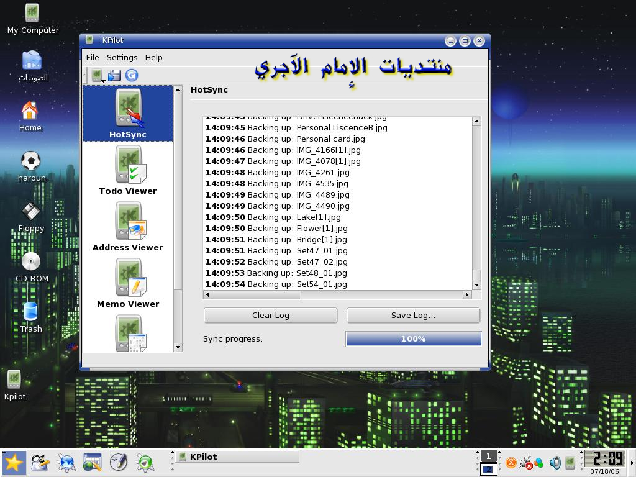The height and width of the screenshot is (477, 636).
Task: Switch to virtual desktop 1
Action: click(x=488, y=457)
